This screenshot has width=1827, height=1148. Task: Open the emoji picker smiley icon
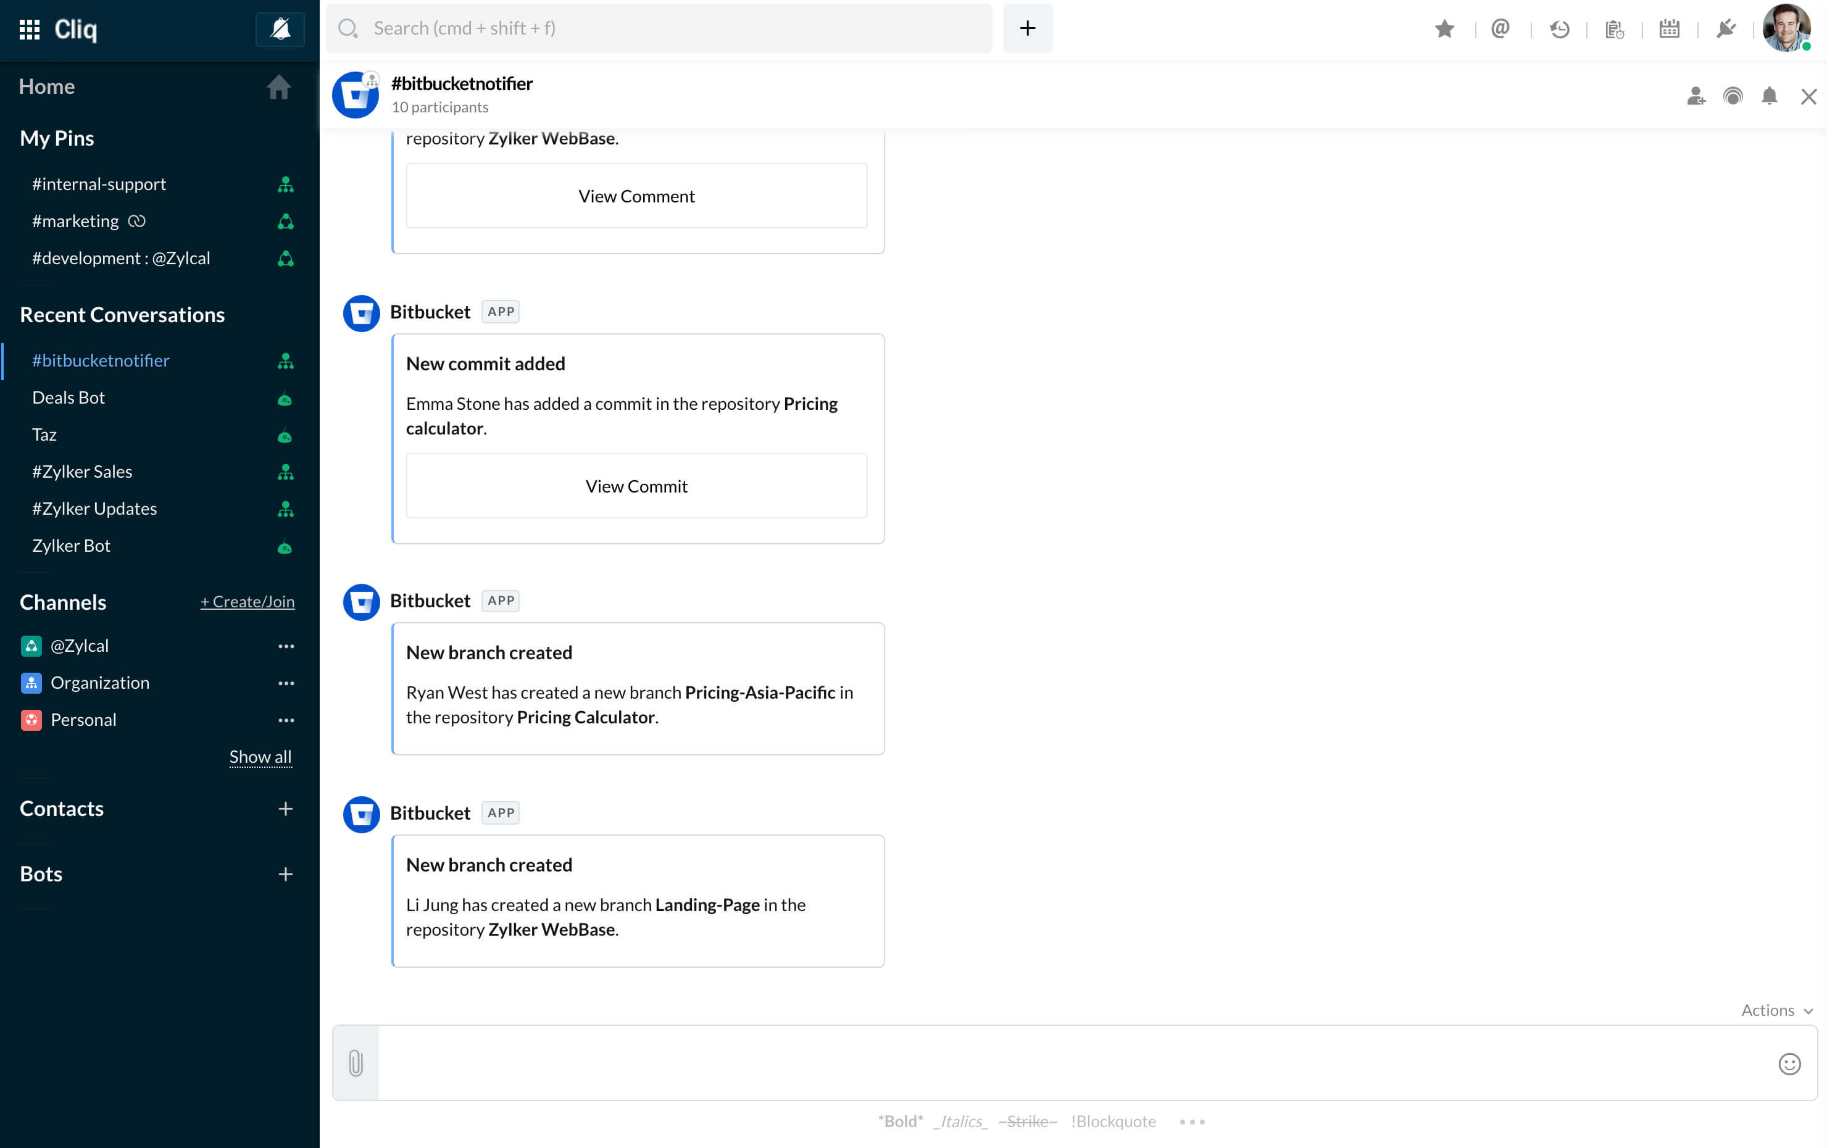click(1789, 1064)
